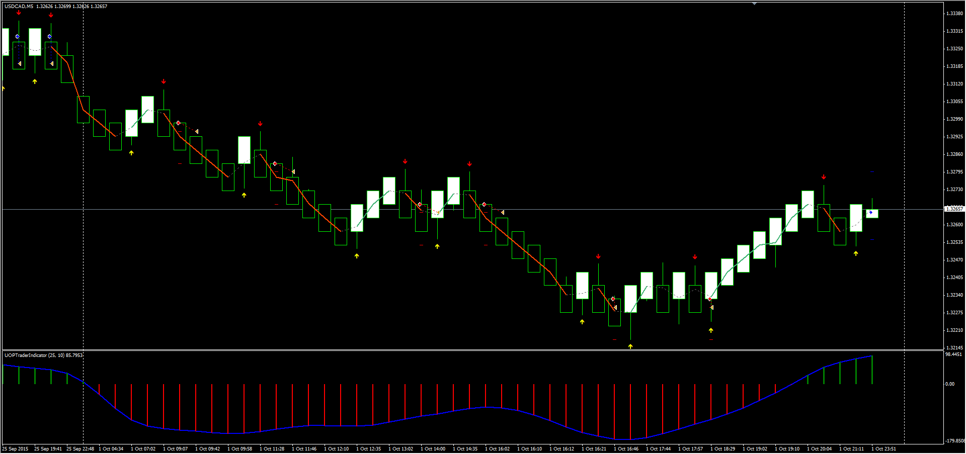The height and width of the screenshot is (454, 966).
Task: Click the chart shift triangle marker at top
Action: tap(754, 4)
